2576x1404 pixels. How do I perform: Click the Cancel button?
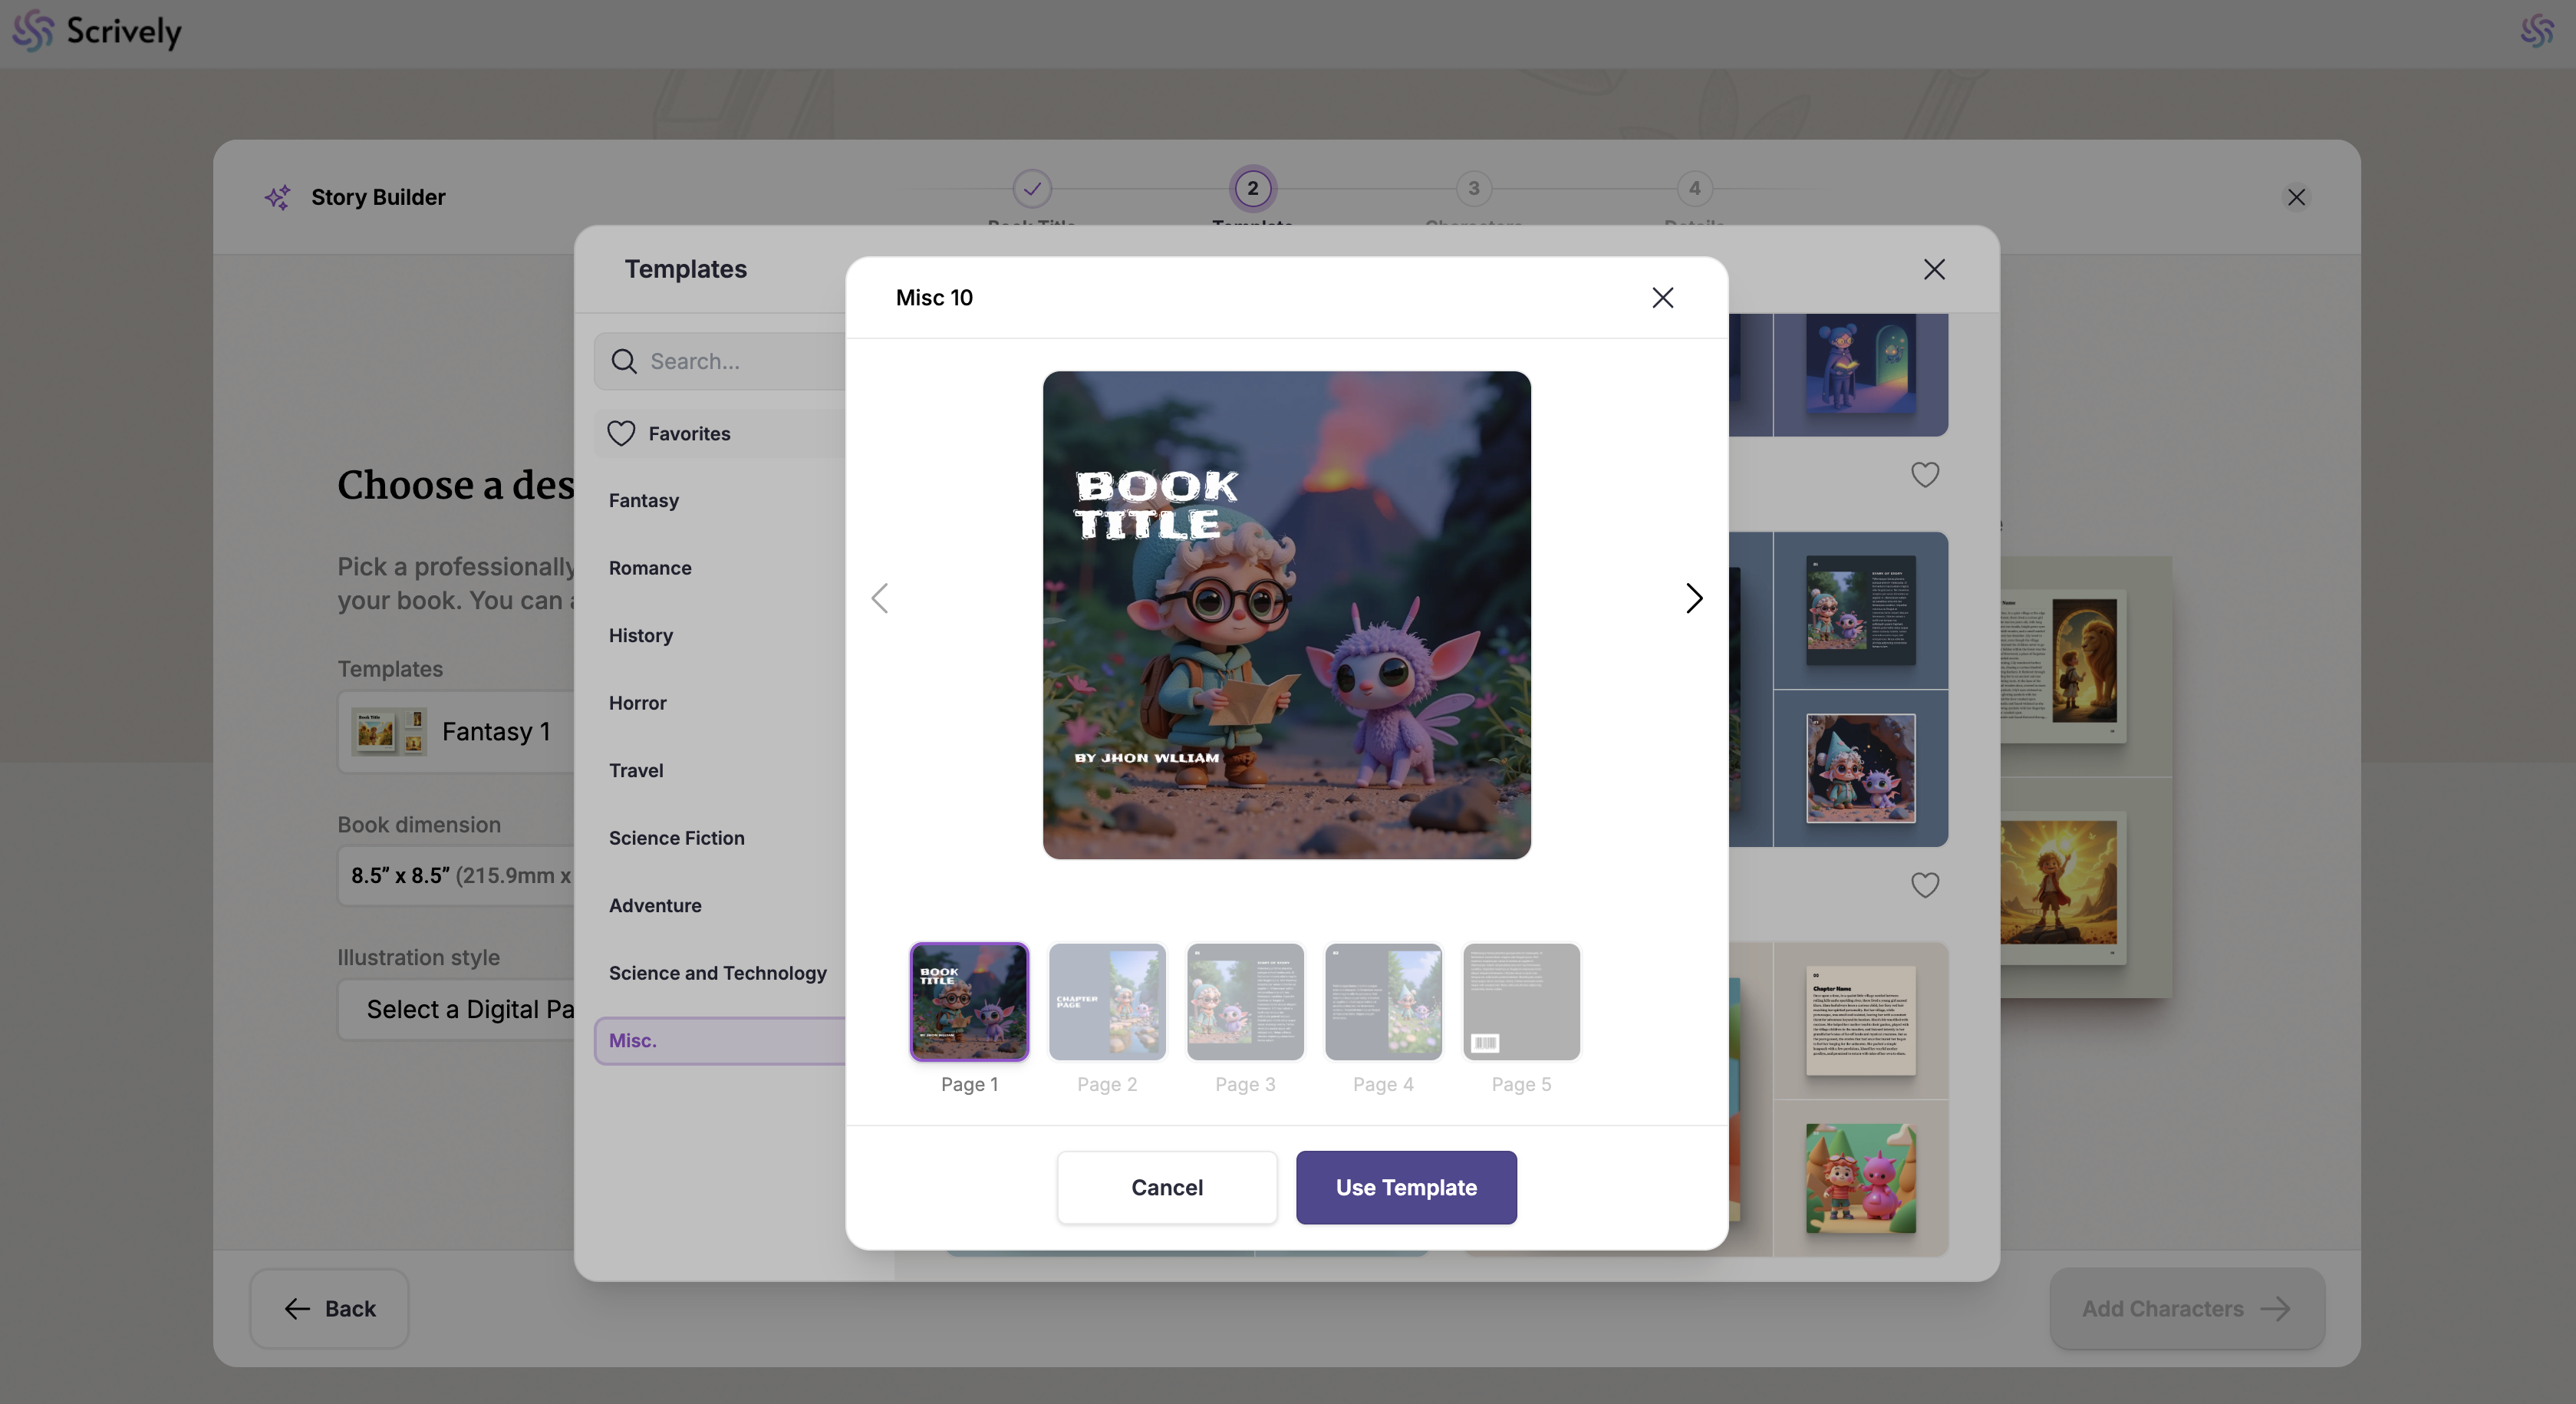[1166, 1187]
